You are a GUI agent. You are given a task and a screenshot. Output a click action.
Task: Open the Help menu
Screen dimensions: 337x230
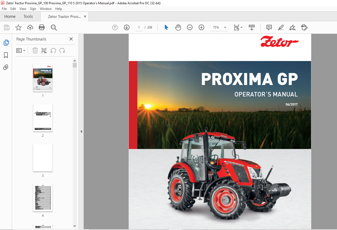point(59,9)
